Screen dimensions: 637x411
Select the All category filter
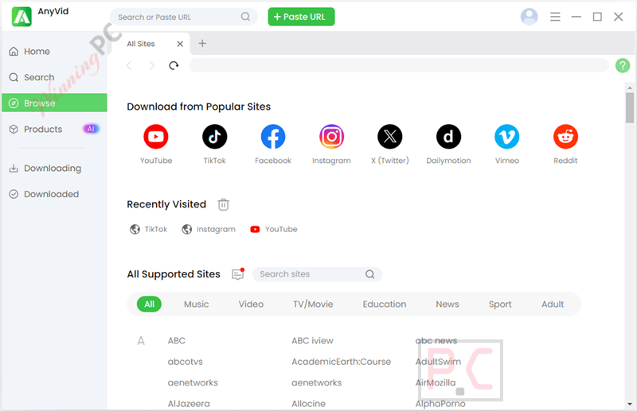(149, 304)
